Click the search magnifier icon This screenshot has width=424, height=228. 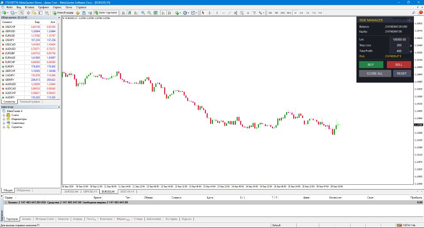coord(414,13)
